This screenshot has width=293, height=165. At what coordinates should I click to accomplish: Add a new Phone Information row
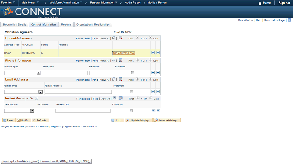tap(153, 73)
